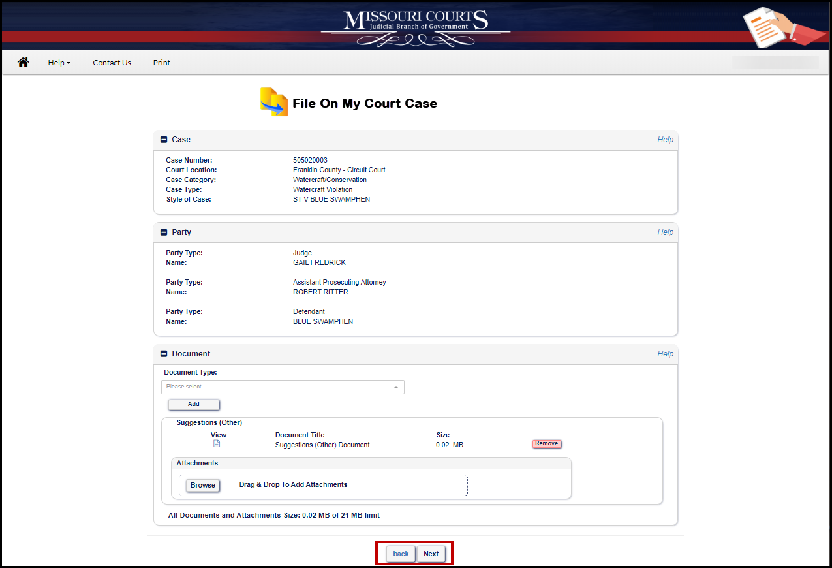Click judge name GAIL FREDRICK
The height and width of the screenshot is (568, 832).
319,262
